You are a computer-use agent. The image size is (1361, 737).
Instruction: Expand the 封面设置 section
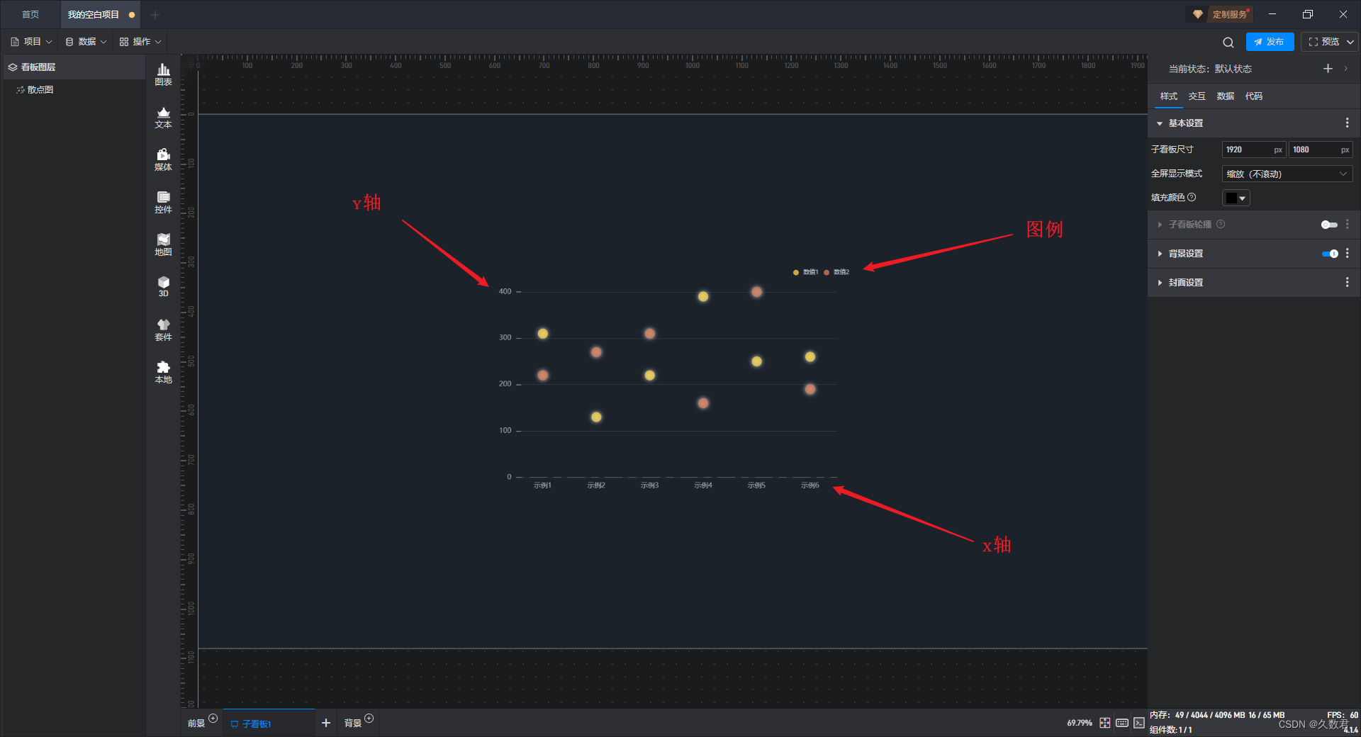[x=1160, y=283]
